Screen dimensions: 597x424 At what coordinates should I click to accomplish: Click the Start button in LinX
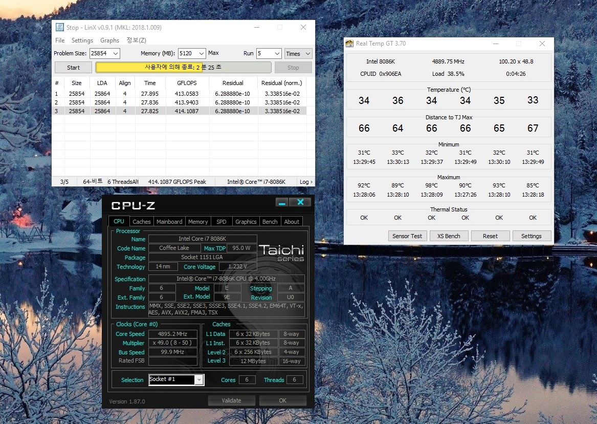click(73, 68)
